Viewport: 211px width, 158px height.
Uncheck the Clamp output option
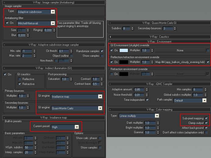click(206, 123)
